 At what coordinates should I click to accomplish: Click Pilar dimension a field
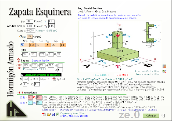tap(25, 54)
